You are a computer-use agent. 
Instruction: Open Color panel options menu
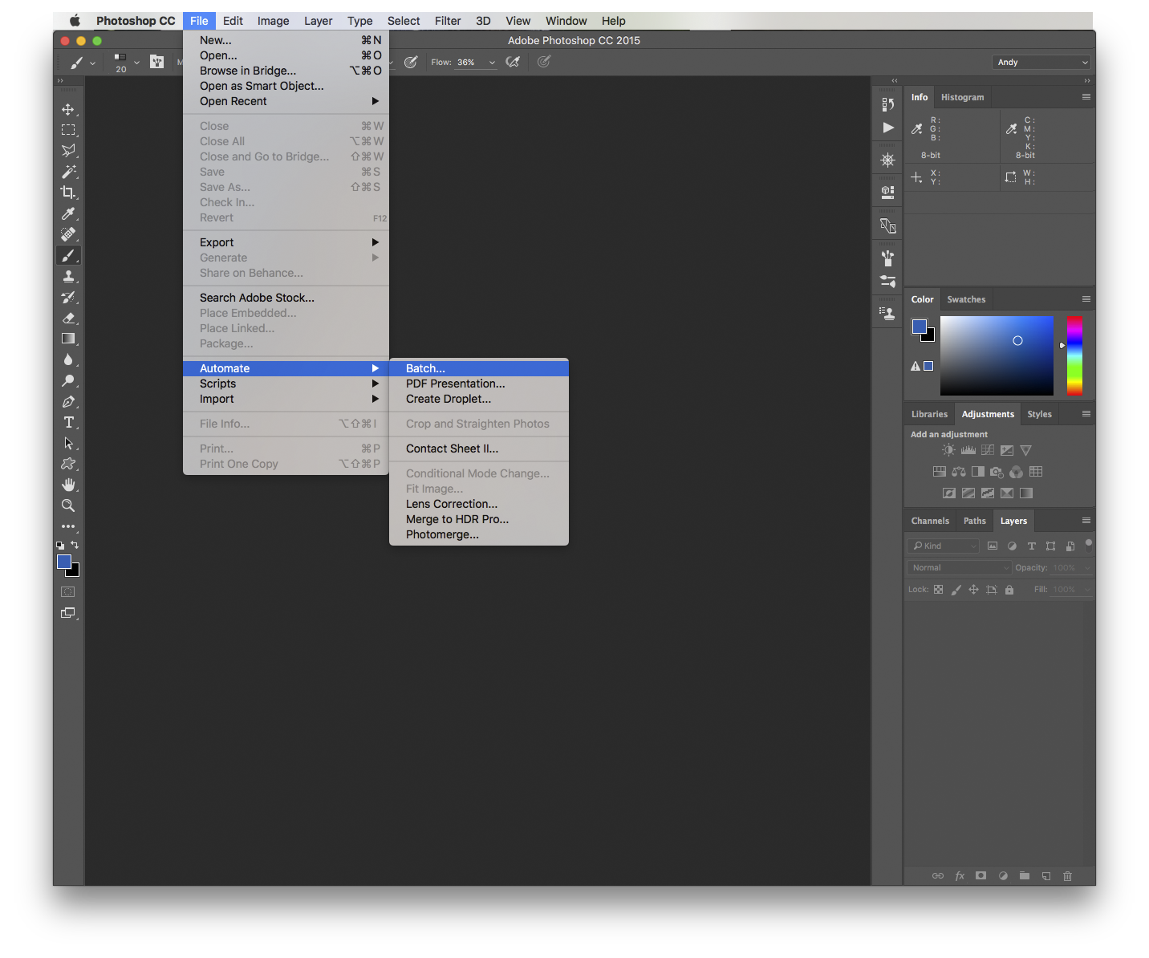coord(1086,298)
